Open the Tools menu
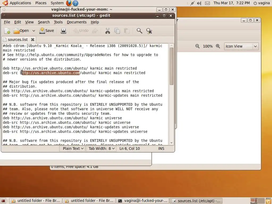 [58, 22]
